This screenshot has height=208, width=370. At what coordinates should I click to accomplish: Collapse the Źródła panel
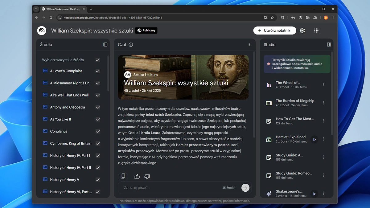tap(105, 45)
